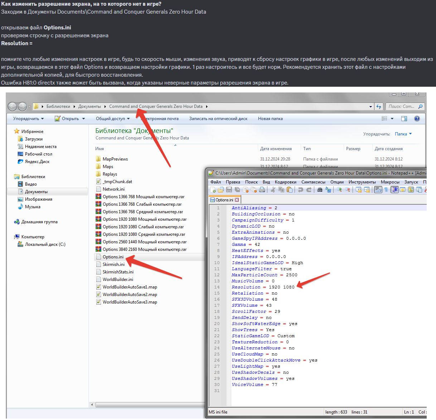Open Правка menu in Notepad++

point(233,182)
